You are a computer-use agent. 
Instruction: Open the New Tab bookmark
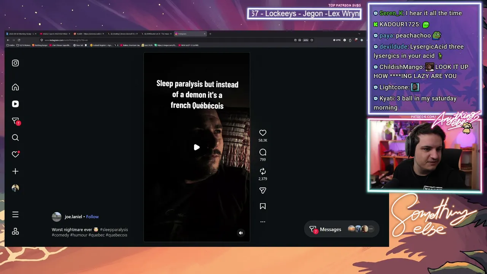pyautogui.click(x=79, y=45)
